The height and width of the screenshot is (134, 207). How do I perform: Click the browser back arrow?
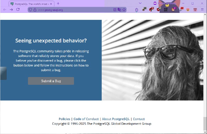click(5, 10)
